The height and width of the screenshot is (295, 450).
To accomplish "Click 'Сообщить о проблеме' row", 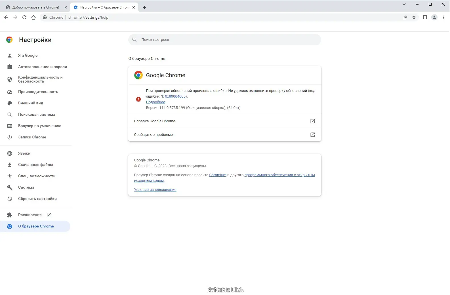I will pos(225,135).
